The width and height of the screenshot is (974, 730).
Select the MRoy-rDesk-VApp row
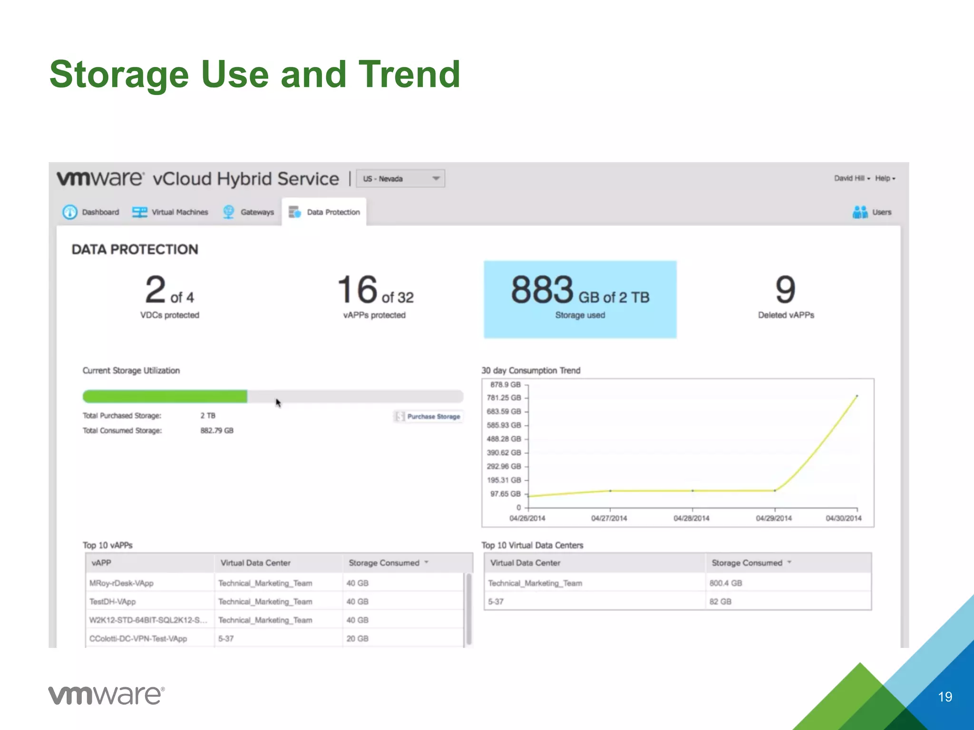pyautogui.click(x=275, y=583)
